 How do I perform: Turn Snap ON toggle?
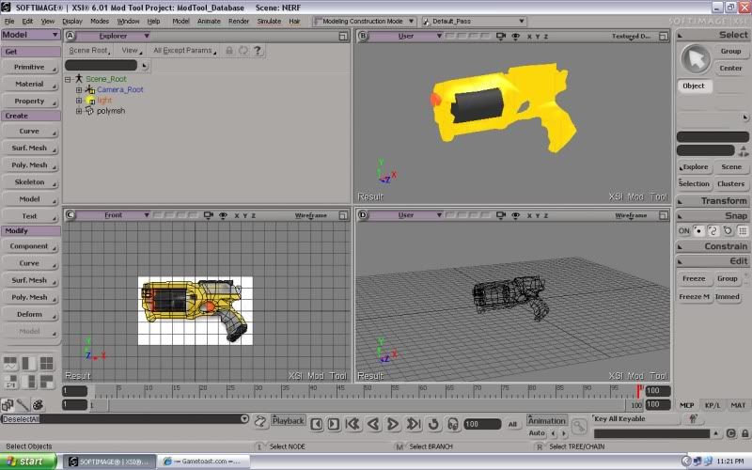pos(684,230)
